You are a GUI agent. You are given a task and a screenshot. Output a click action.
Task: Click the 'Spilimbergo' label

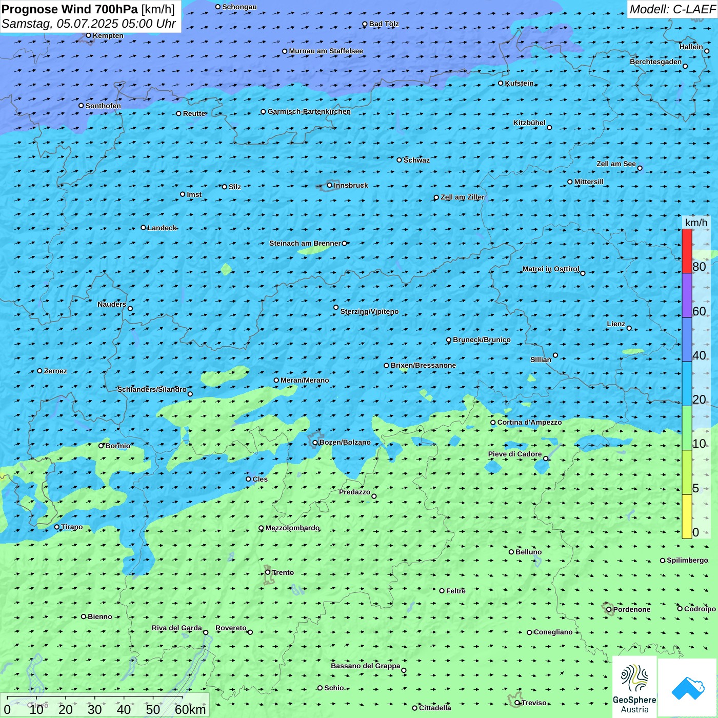point(687,560)
